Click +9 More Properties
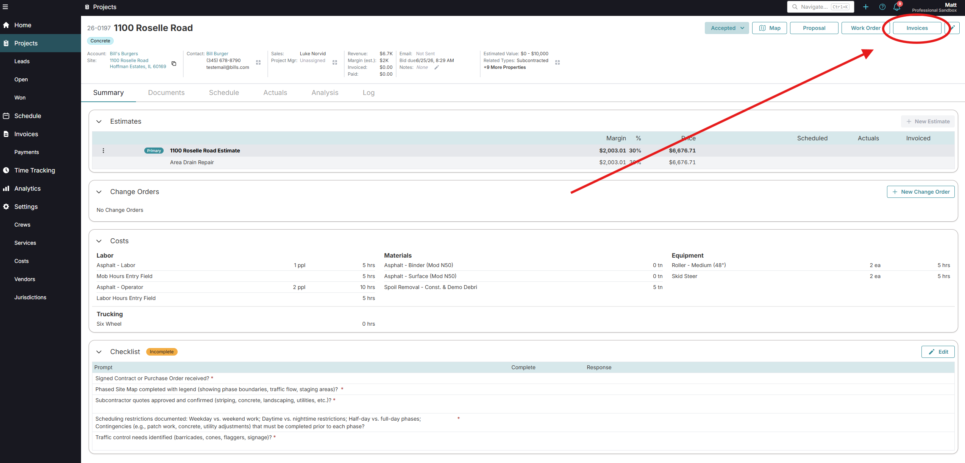This screenshot has height=463, width=965. 504,67
